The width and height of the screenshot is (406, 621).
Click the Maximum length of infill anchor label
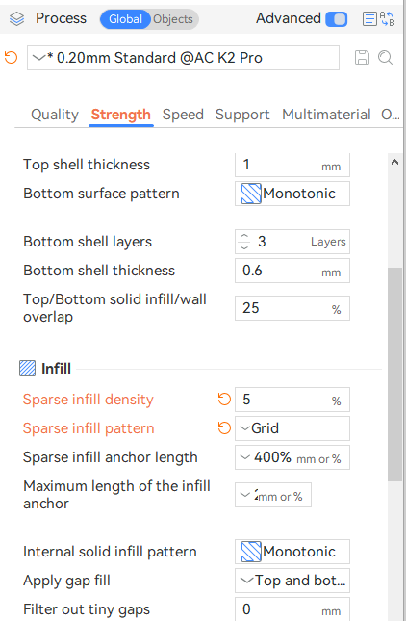(x=116, y=495)
